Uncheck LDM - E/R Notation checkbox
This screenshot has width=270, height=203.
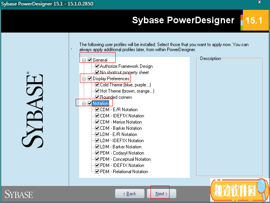tap(97, 134)
